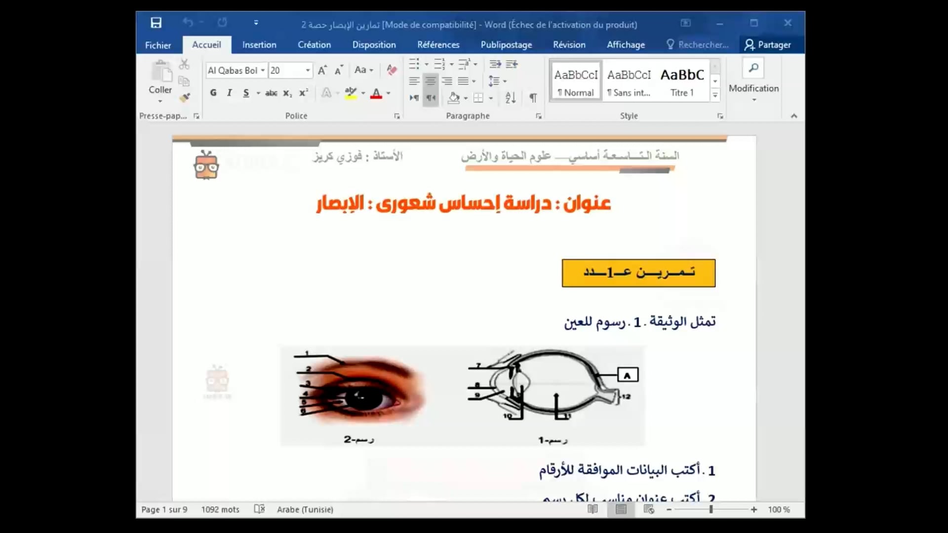Click the Save icon in title bar
The image size is (948, 533).
(x=156, y=23)
